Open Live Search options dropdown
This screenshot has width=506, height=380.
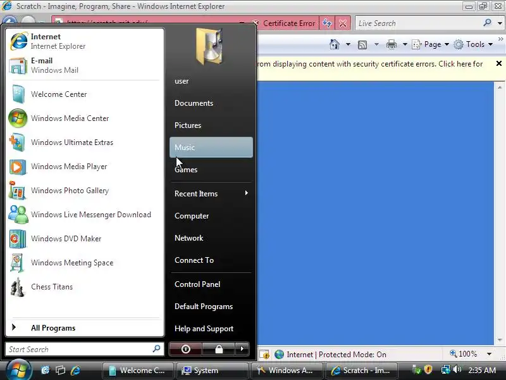(500, 23)
